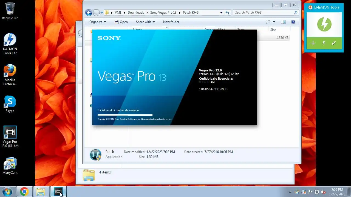Go back using the Explorer back arrow
Viewport: 351px width, 197px height.
pos(89,13)
